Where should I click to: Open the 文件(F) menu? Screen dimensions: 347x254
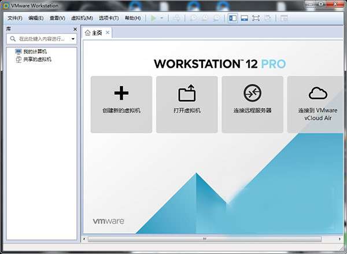tap(15, 18)
